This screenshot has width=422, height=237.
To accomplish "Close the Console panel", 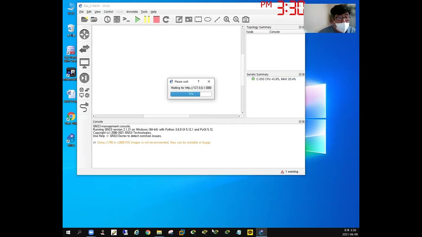I will pyautogui.click(x=303, y=122).
